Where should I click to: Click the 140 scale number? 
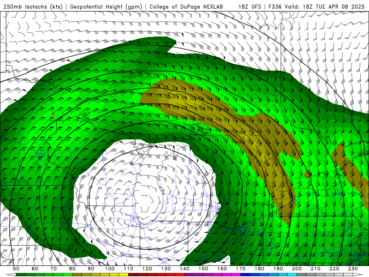point(184,269)
